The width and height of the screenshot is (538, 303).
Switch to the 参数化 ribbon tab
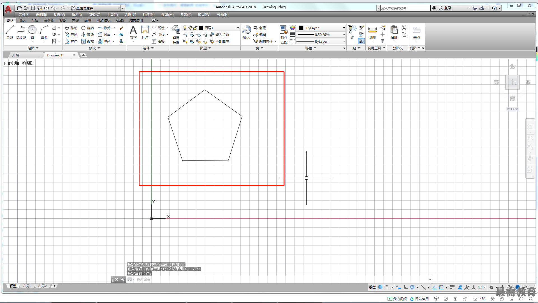(49, 20)
